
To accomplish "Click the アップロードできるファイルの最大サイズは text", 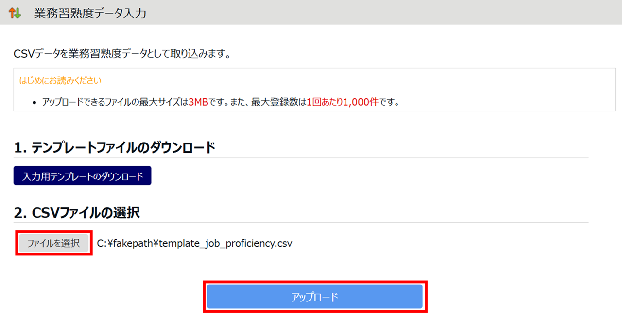I will pyautogui.click(x=115, y=103).
